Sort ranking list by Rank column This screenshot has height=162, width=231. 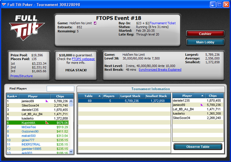[x=13, y=96]
